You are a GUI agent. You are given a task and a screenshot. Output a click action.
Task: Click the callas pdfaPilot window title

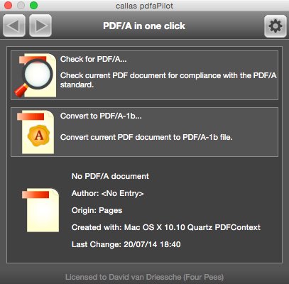pos(144,6)
